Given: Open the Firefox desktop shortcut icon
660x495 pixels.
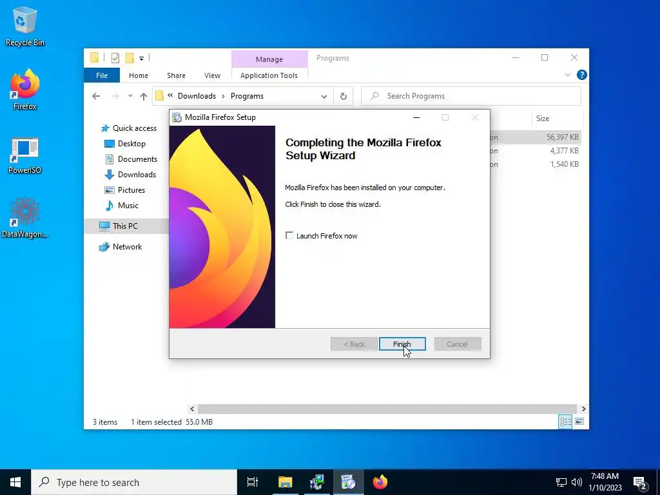Looking at the screenshot, I should (25, 89).
